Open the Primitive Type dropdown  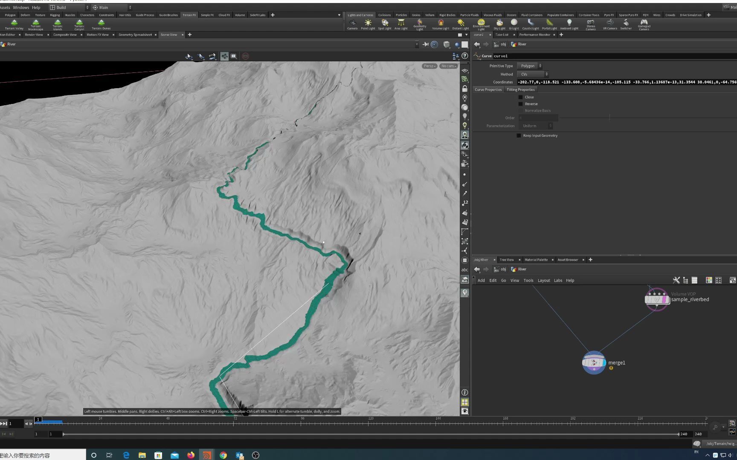pyautogui.click(x=530, y=66)
